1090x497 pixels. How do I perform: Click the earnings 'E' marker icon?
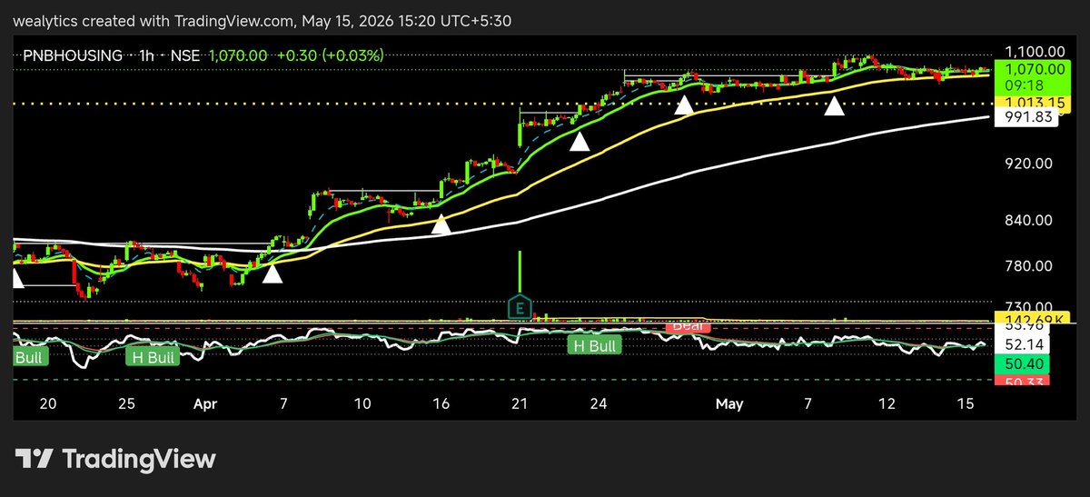click(x=520, y=307)
